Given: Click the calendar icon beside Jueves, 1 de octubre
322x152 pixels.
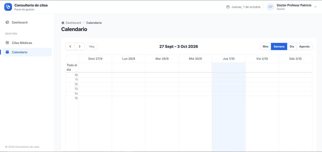Looking at the screenshot, I should pos(228,7).
